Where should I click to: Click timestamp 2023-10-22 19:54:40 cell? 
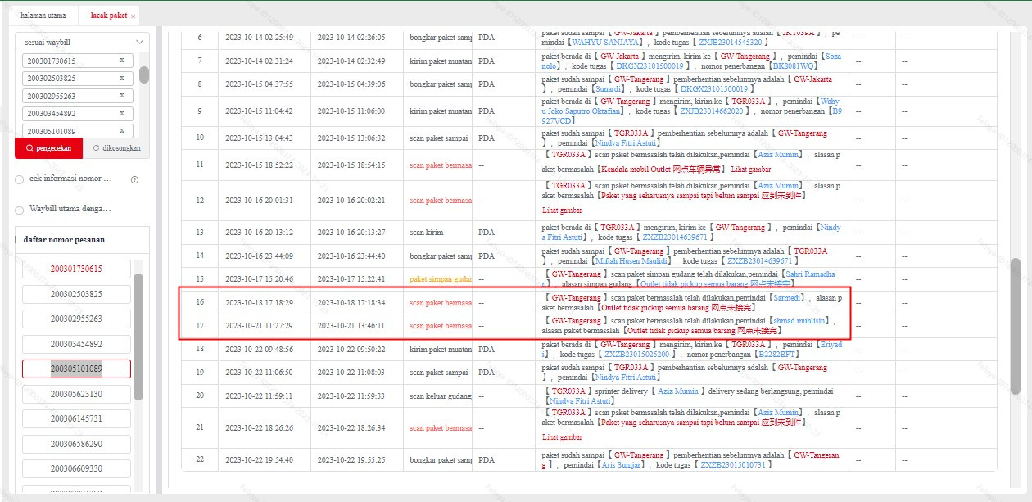[x=259, y=461]
